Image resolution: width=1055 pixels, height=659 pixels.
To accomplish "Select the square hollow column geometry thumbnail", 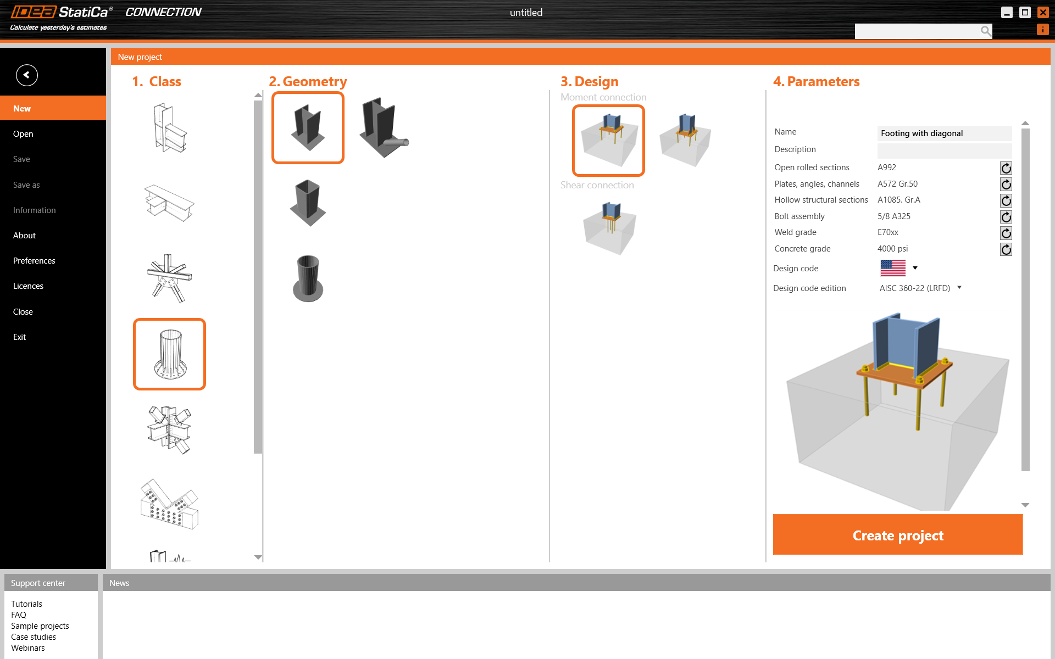I will tap(307, 202).
